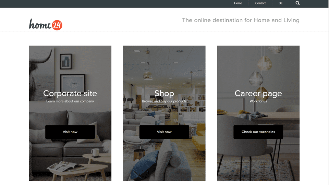Click the home24 logo
The image size is (329, 185).
46,25
